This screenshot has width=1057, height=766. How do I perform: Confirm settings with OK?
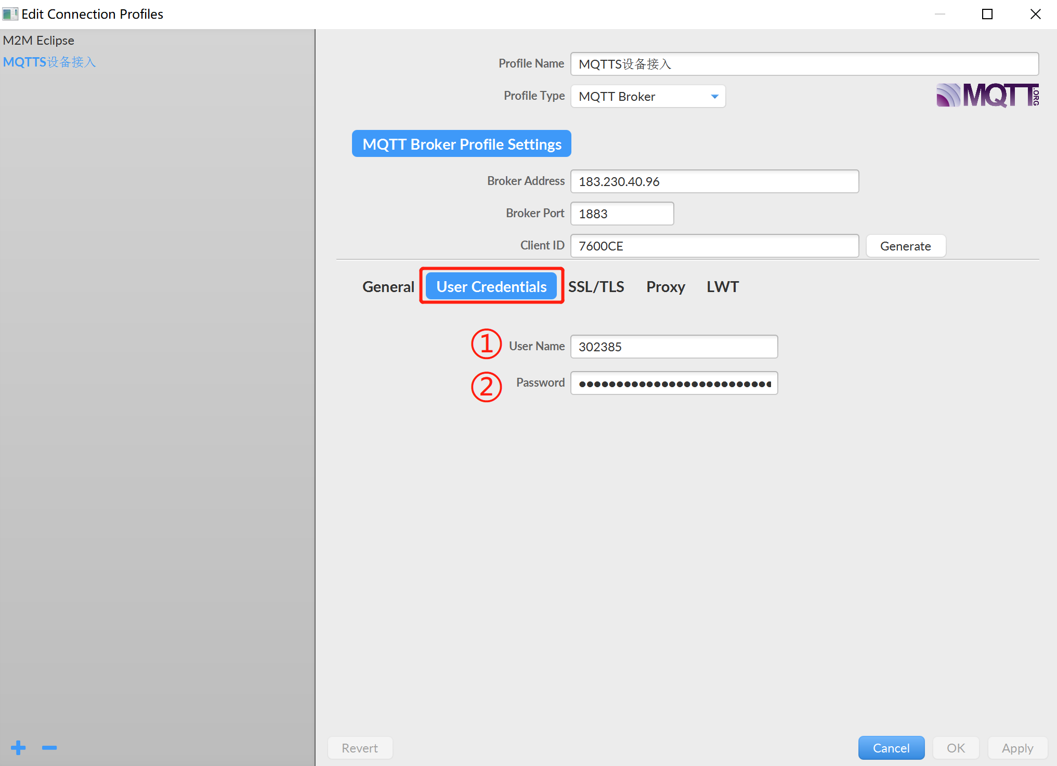[x=955, y=748]
